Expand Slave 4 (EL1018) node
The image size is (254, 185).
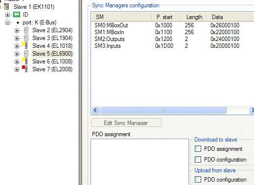[17, 46]
